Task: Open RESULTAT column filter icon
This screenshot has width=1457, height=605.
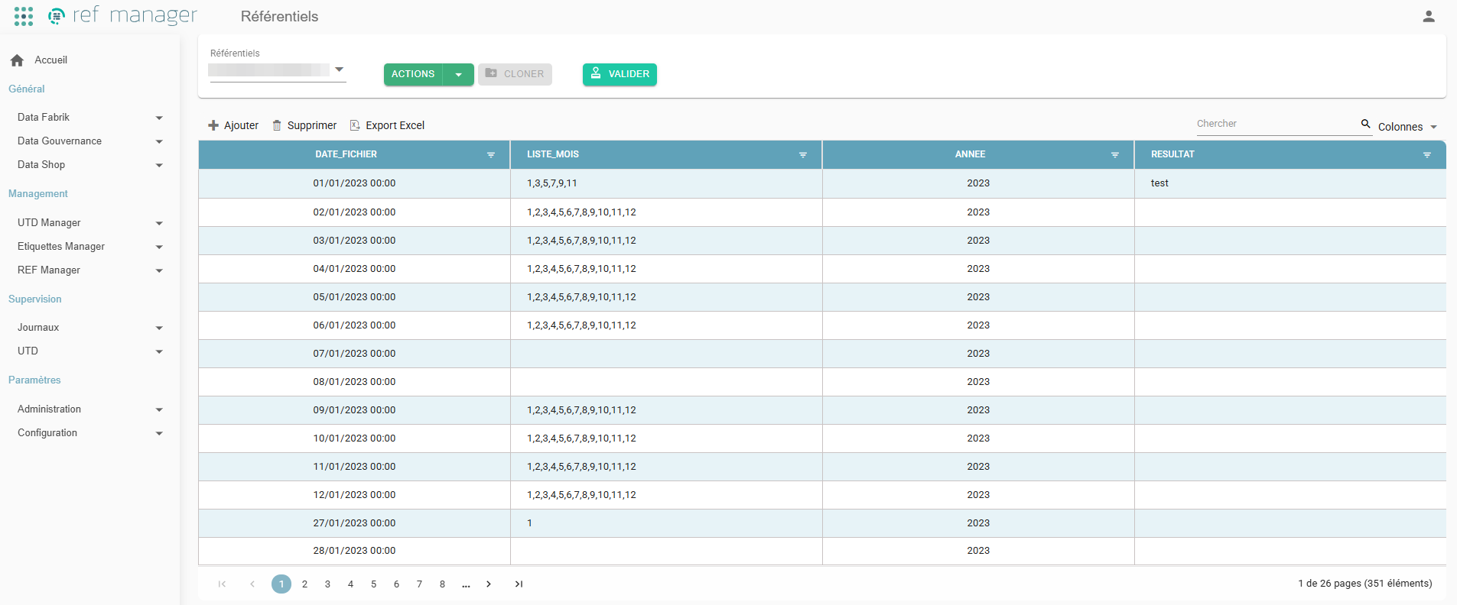Action: (1427, 155)
